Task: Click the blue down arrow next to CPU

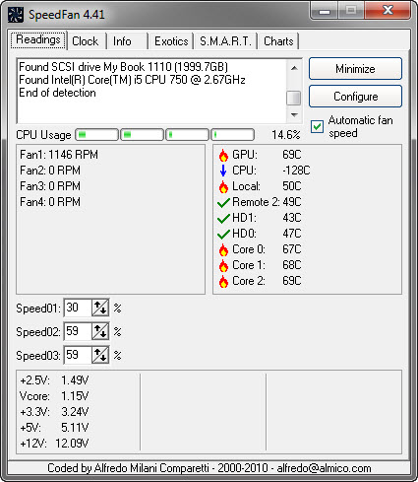Action: coord(223,171)
